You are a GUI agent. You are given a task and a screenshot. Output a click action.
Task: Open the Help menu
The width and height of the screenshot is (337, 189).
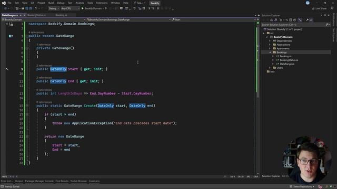(x=126, y=3)
